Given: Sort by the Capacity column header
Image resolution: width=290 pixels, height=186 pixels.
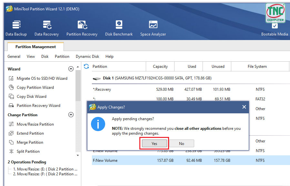Looking at the screenshot, I should [x=160, y=67].
